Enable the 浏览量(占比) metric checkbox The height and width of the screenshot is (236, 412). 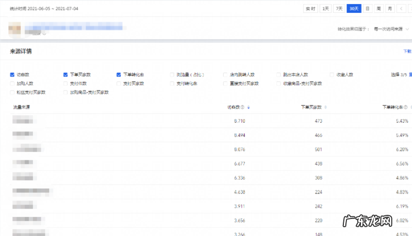[172, 75]
